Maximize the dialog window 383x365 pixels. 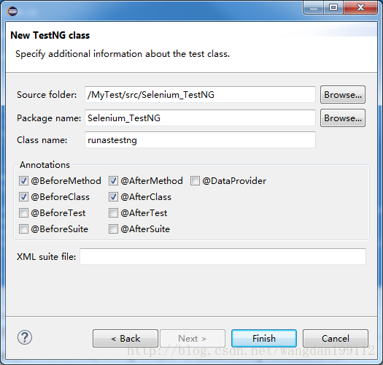coord(333,8)
